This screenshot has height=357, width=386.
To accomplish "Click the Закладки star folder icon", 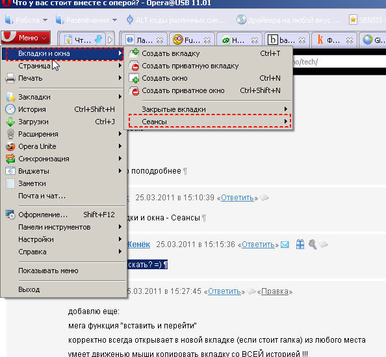I will [10, 97].
